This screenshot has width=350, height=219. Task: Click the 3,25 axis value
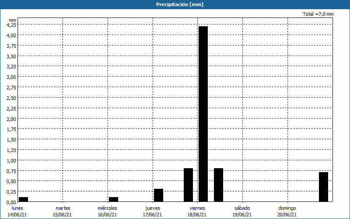coord(11,67)
